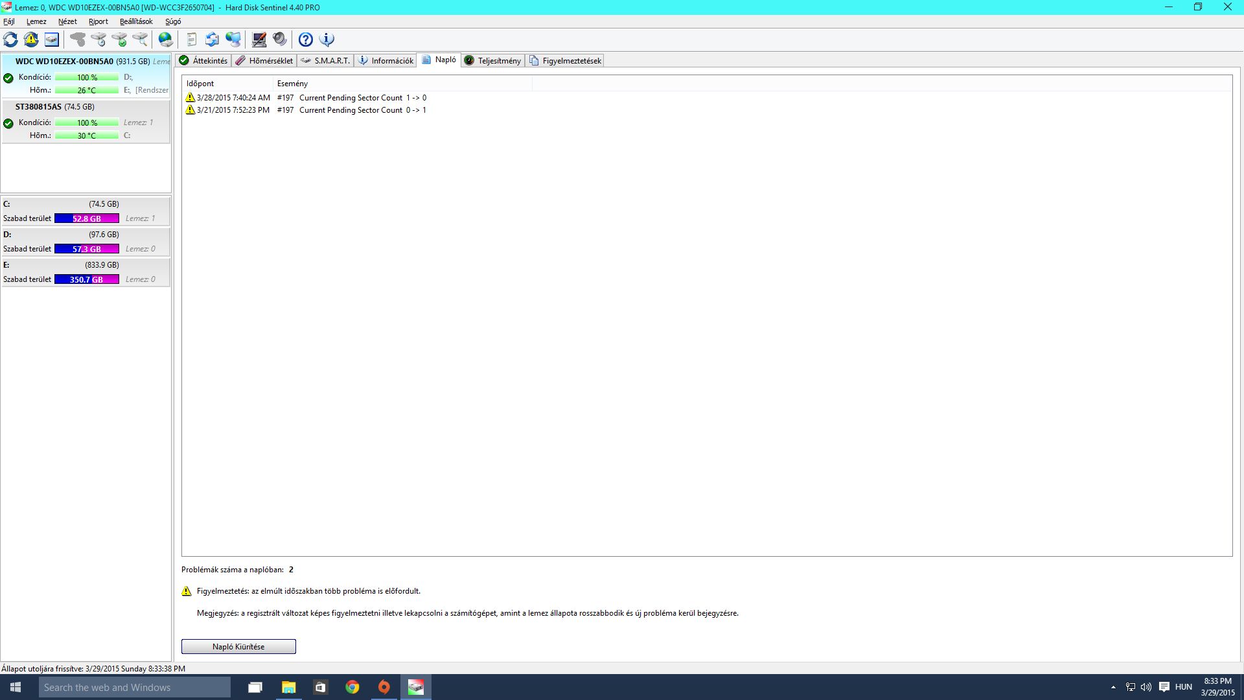Click warning icon of 3/21/2015 log row
The height and width of the screenshot is (700, 1244).
pyautogui.click(x=190, y=110)
